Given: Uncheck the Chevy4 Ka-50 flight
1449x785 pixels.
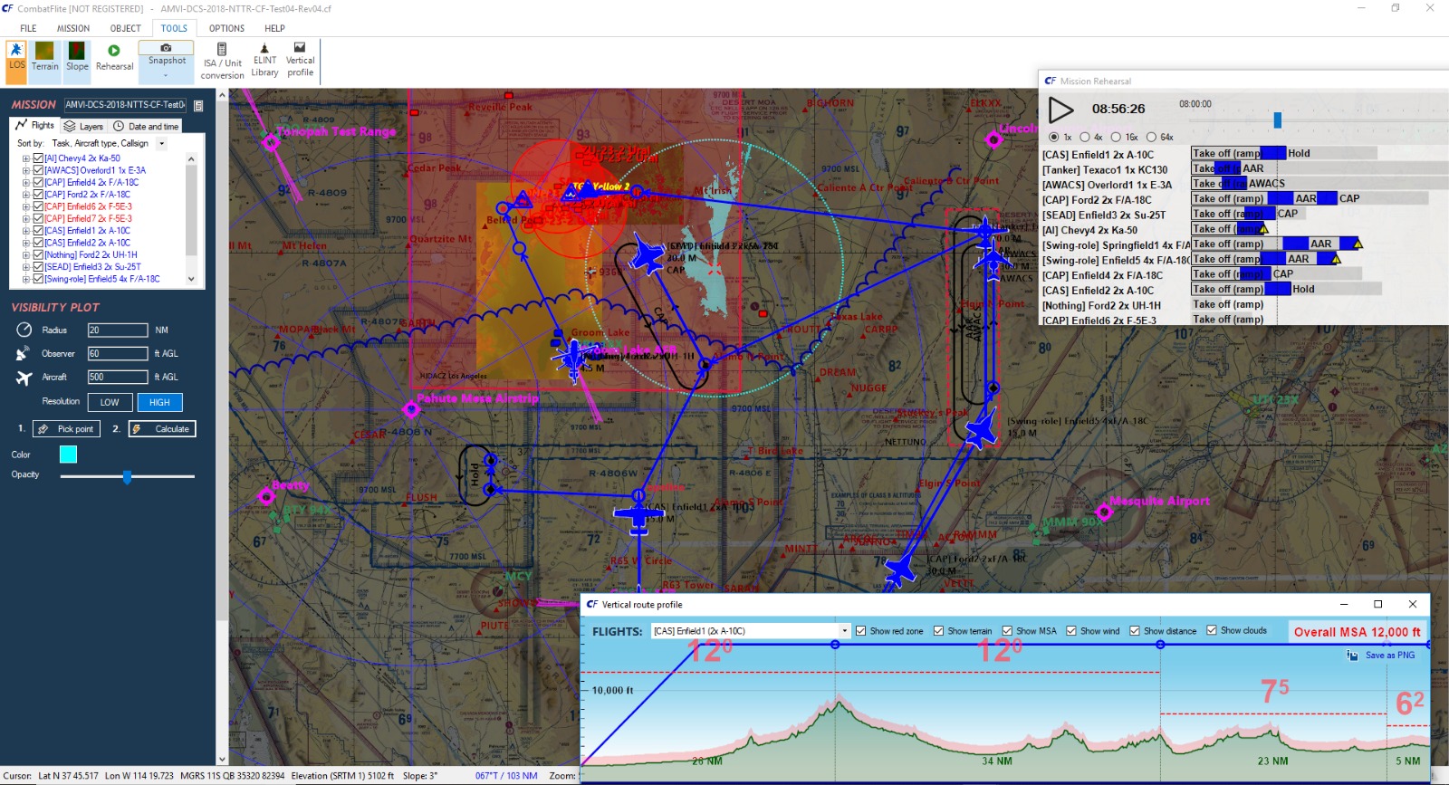Looking at the screenshot, I should coord(38,158).
